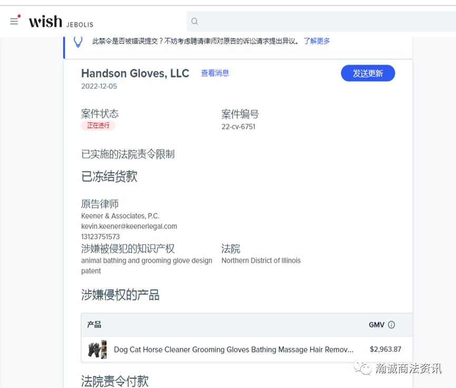Click the Wish logo
The width and height of the screenshot is (456, 388).
[45, 22]
